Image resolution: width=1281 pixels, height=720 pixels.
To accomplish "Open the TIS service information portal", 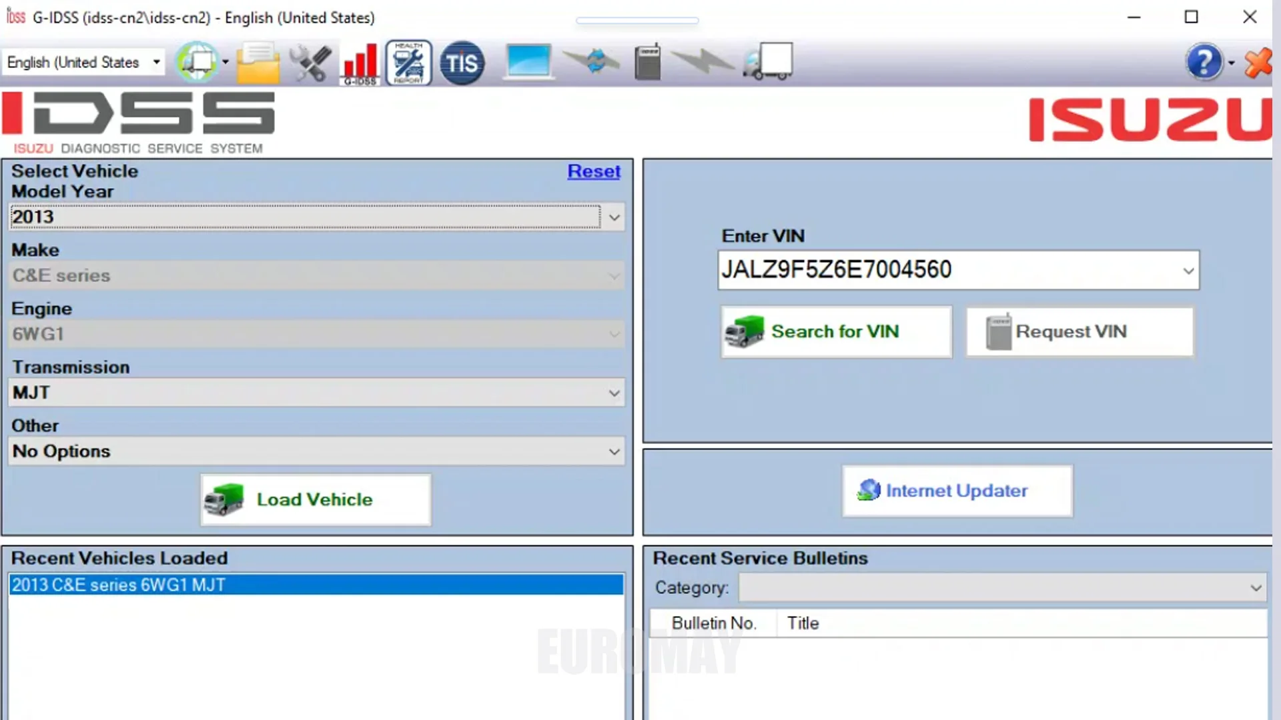I will pos(462,61).
